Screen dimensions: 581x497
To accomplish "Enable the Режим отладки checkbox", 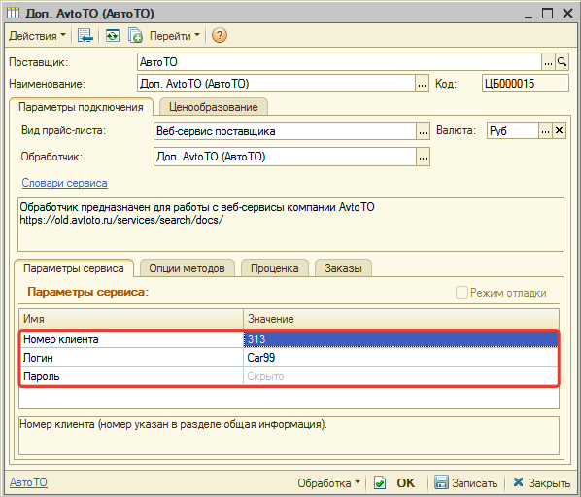I will pos(461,292).
